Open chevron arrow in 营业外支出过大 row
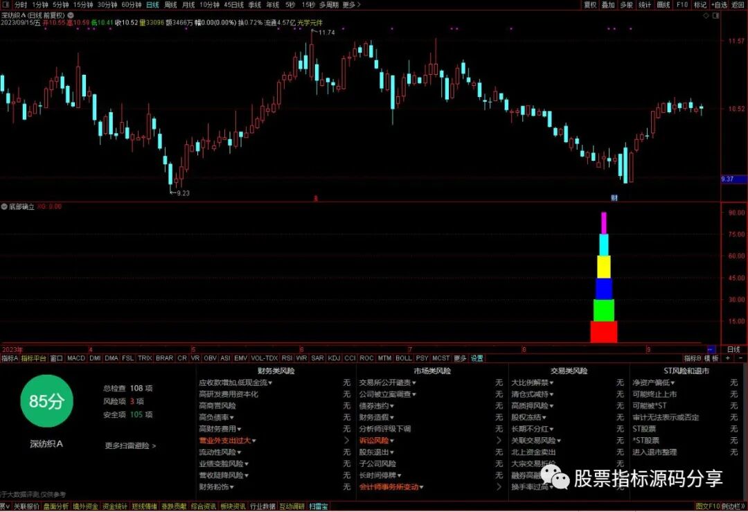The height and width of the screenshot is (512, 748). tap(347, 441)
